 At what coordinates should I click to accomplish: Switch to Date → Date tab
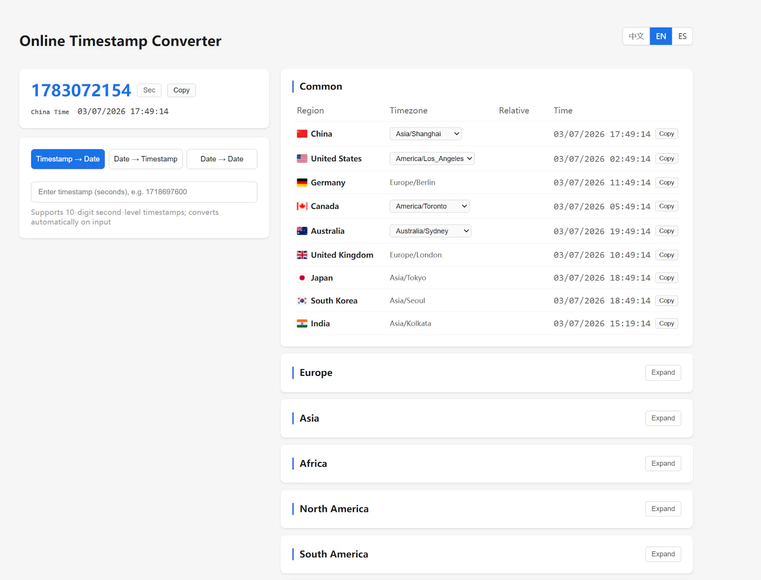pyautogui.click(x=222, y=159)
